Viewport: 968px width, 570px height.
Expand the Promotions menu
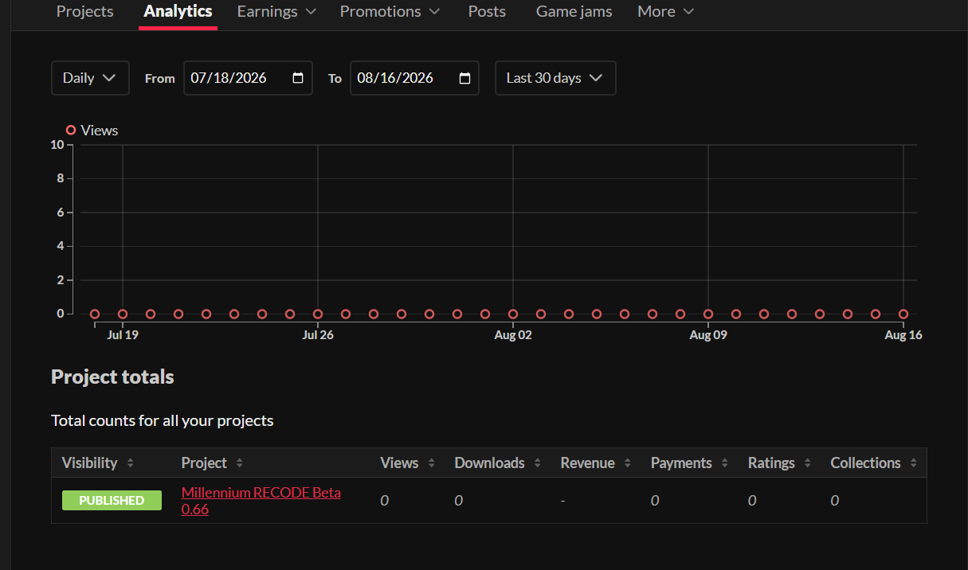390,11
